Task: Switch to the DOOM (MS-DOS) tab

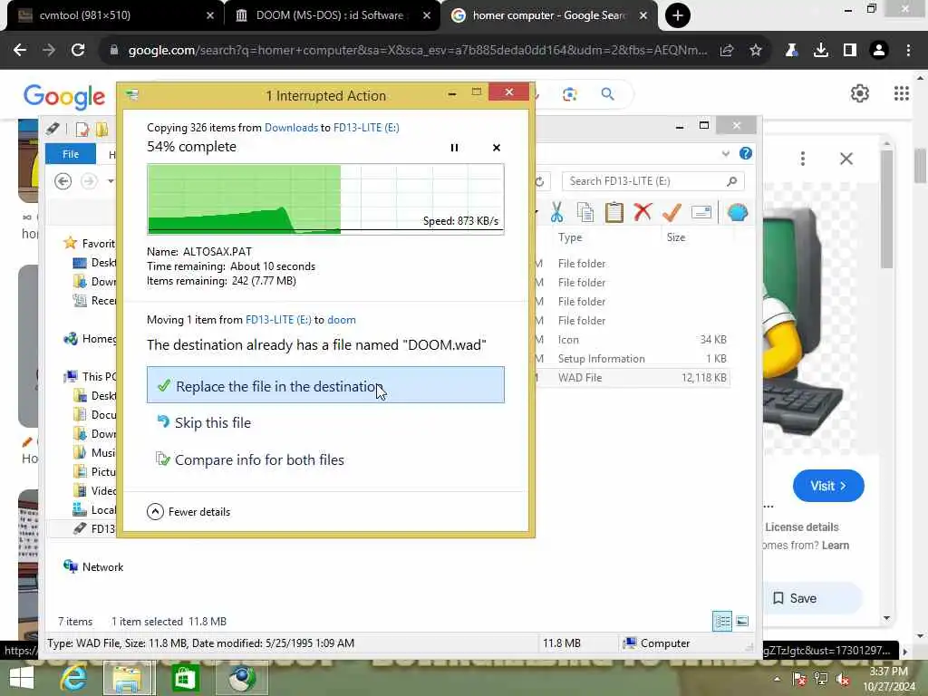Action: (333, 15)
